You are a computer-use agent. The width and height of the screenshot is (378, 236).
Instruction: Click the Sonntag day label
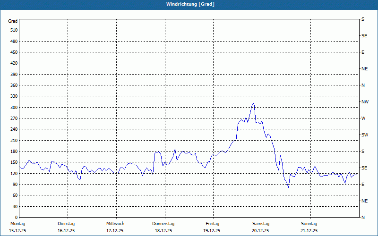[309, 224]
